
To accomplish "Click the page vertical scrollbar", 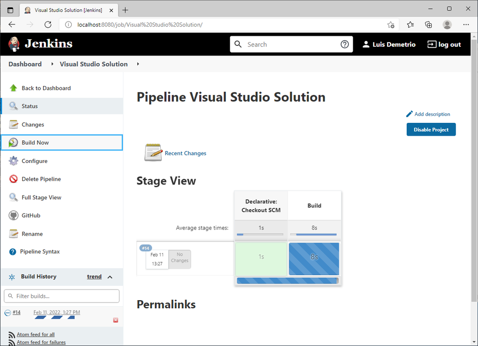I will pyautogui.click(x=474, y=171).
